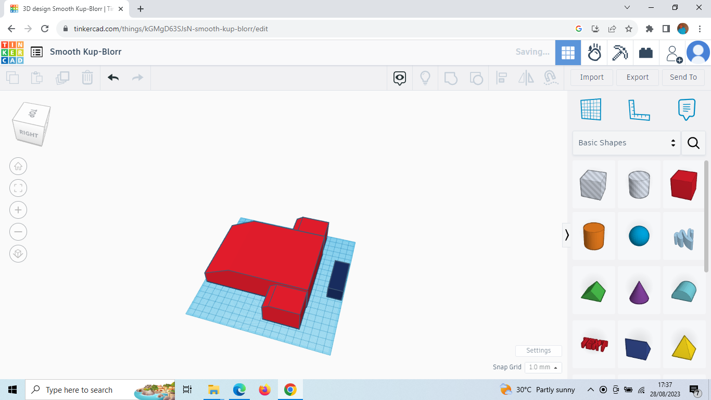
Task: Toggle transparency with the light bulb icon
Action: [425, 77]
